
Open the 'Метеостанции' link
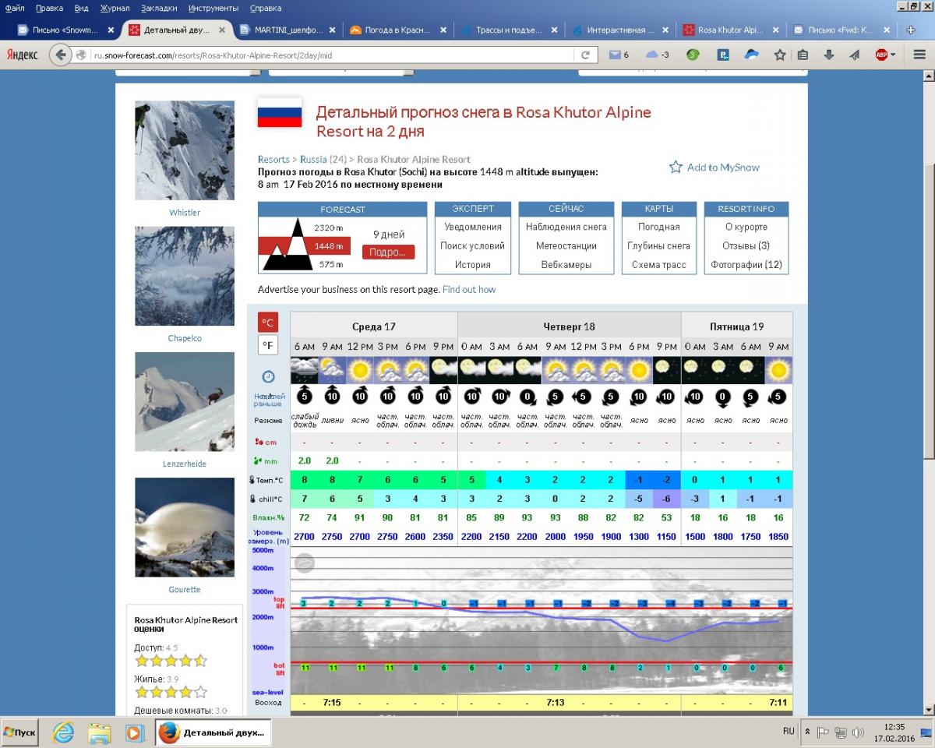coord(566,246)
